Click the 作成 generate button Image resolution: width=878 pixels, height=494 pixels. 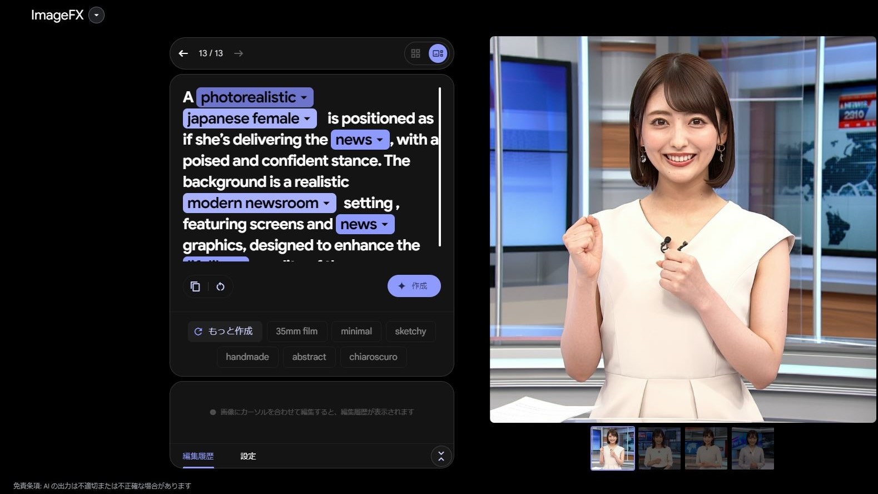coord(414,286)
